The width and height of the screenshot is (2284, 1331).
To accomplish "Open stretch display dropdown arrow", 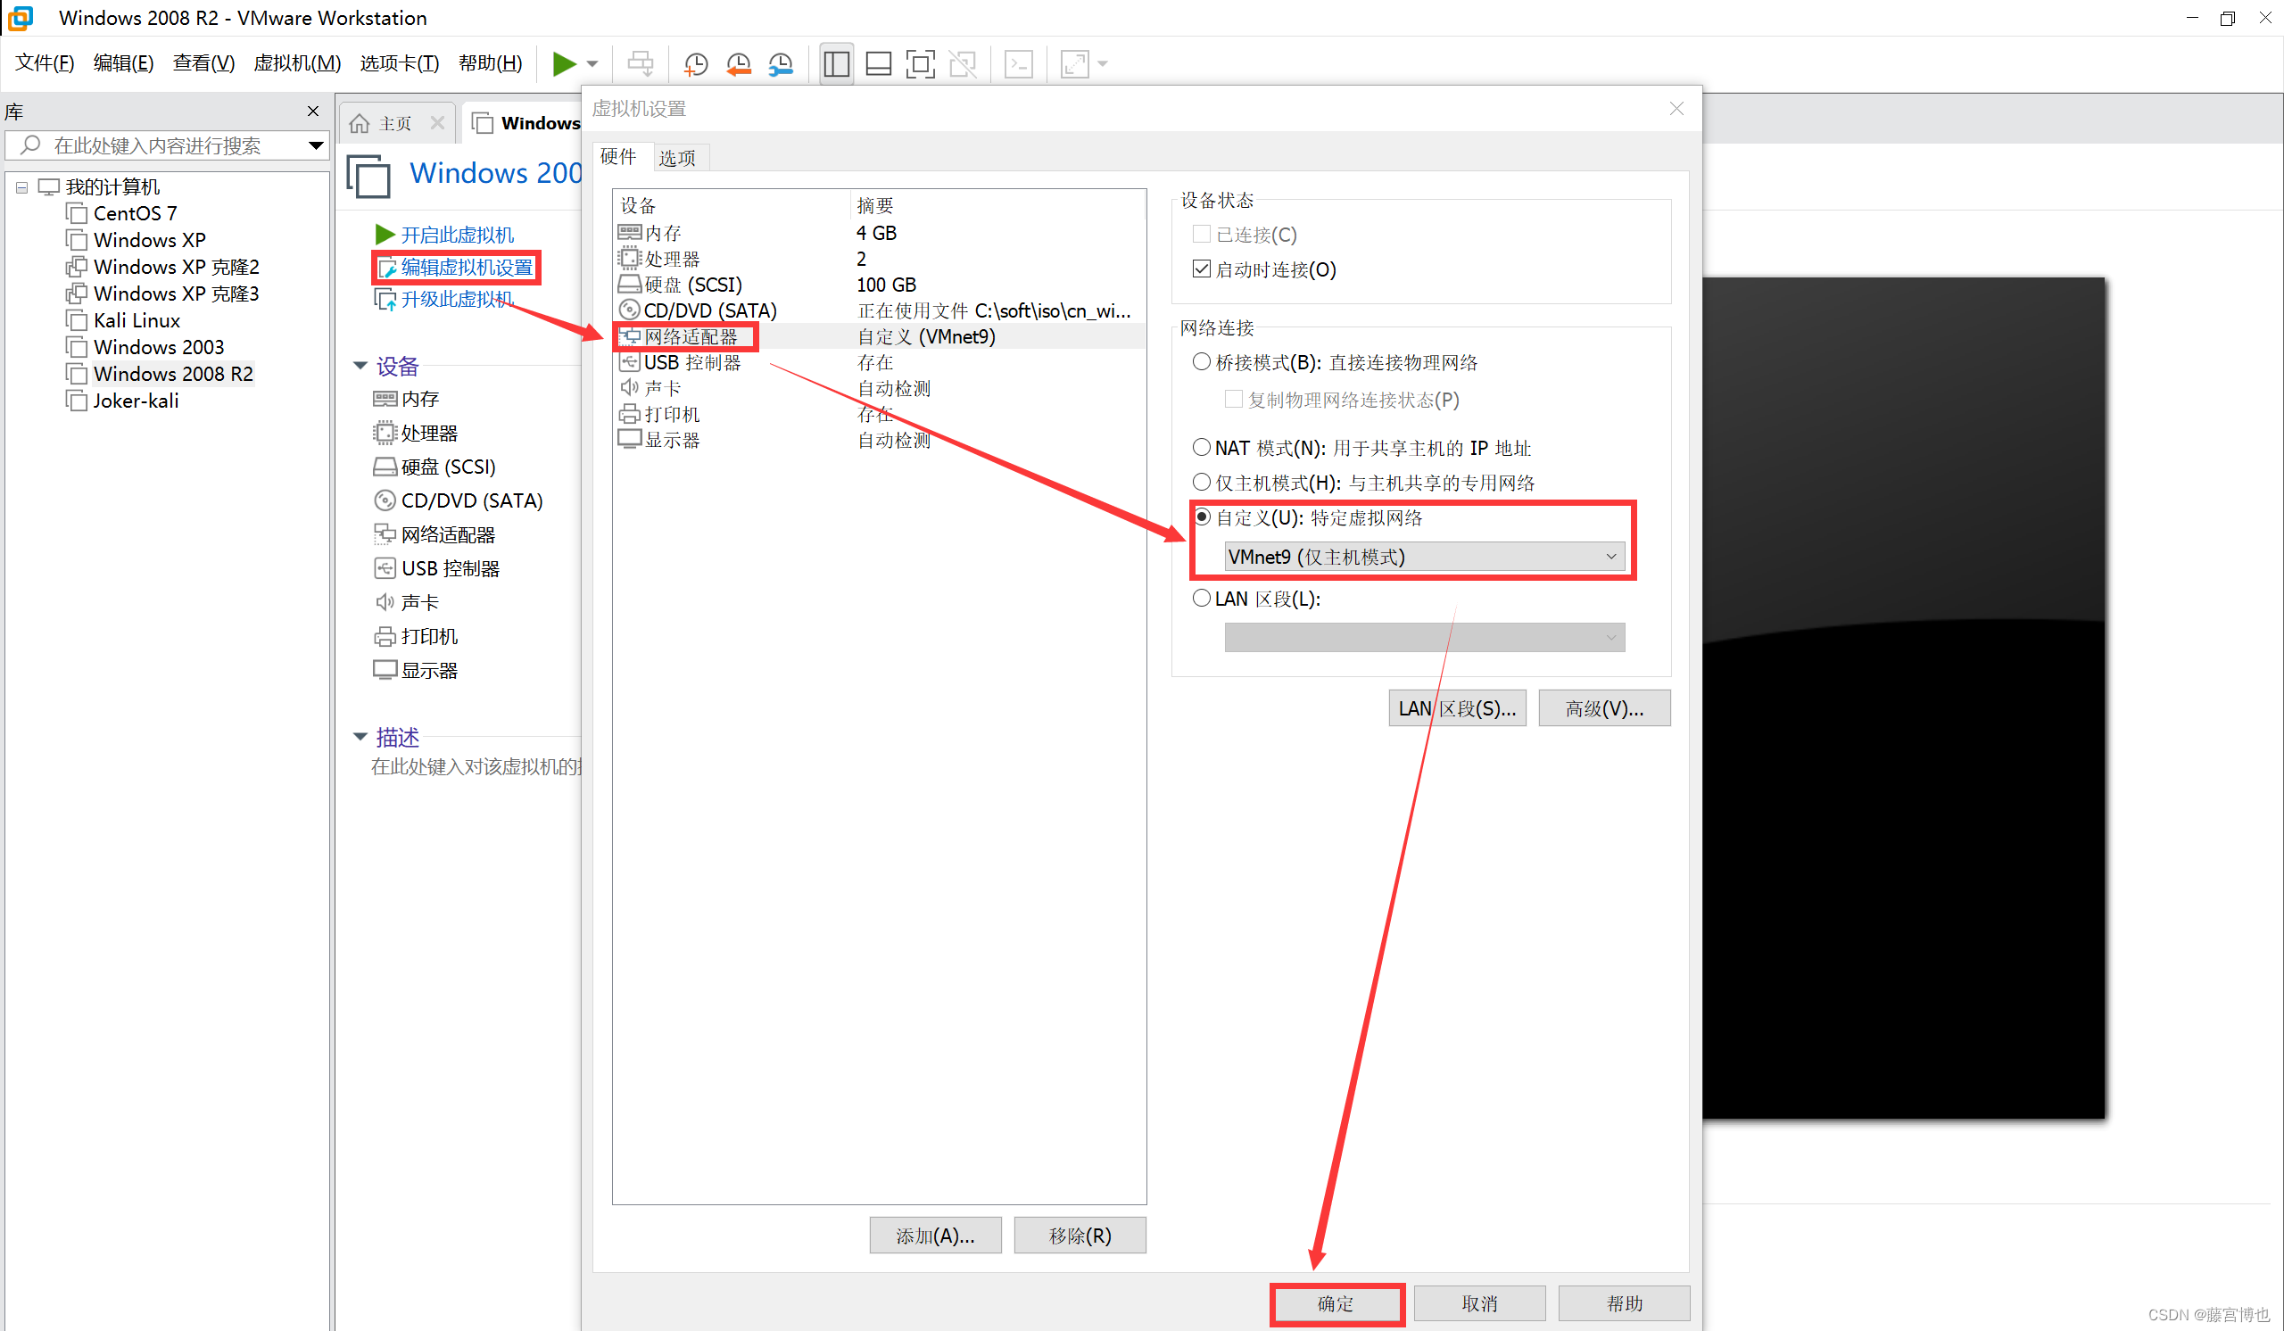I will point(1103,63).
